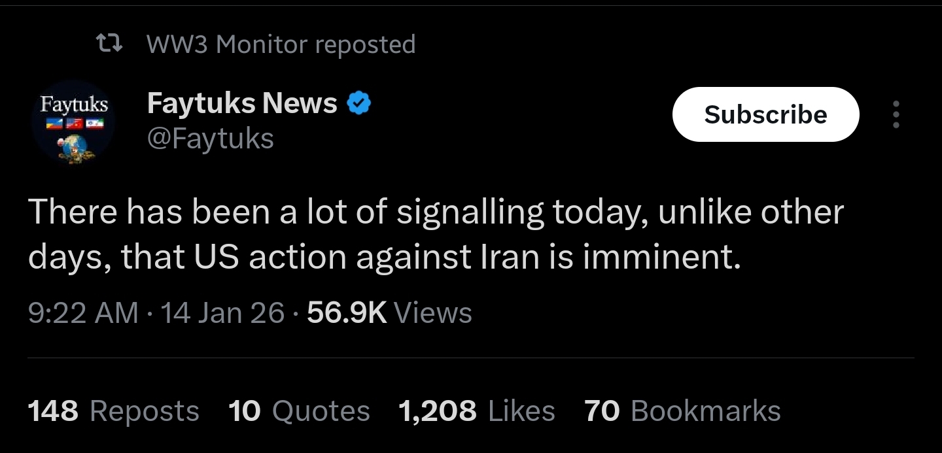Image resolution: width=942 pixels, height=453 pixels.
Task: Click the 14 Jan 26 date
Action: click(222, 312)
